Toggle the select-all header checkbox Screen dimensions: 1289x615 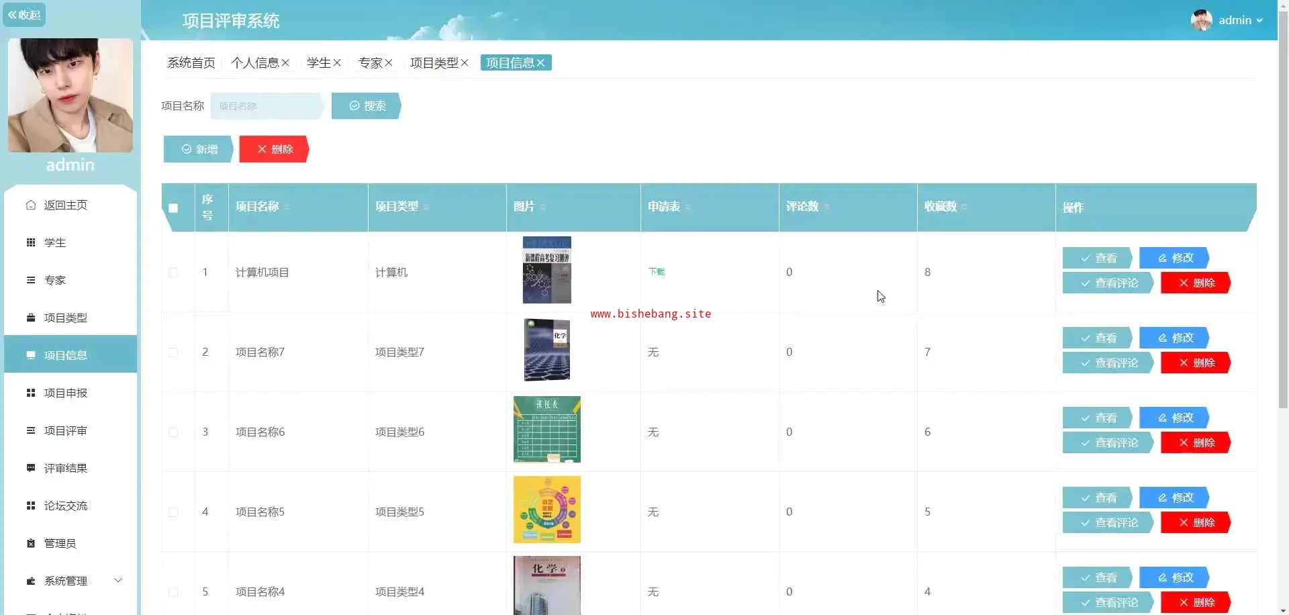pyautogui.click(x=173, y=208)
